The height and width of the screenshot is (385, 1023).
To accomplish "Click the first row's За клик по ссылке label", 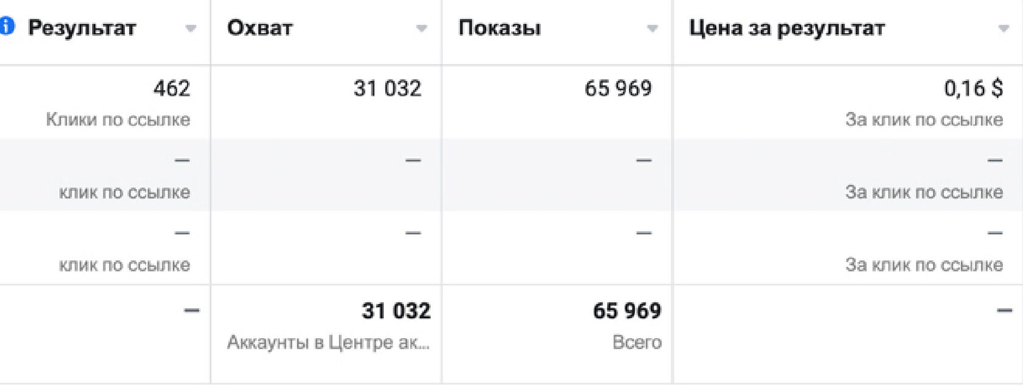I will tap(924, 120).
